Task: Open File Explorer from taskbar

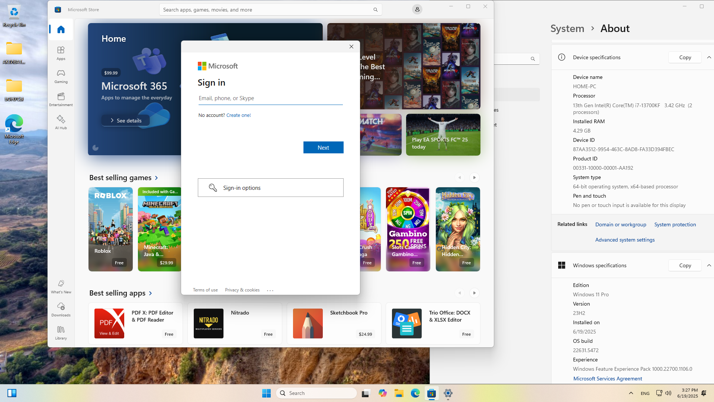Action: pos(399,393)
